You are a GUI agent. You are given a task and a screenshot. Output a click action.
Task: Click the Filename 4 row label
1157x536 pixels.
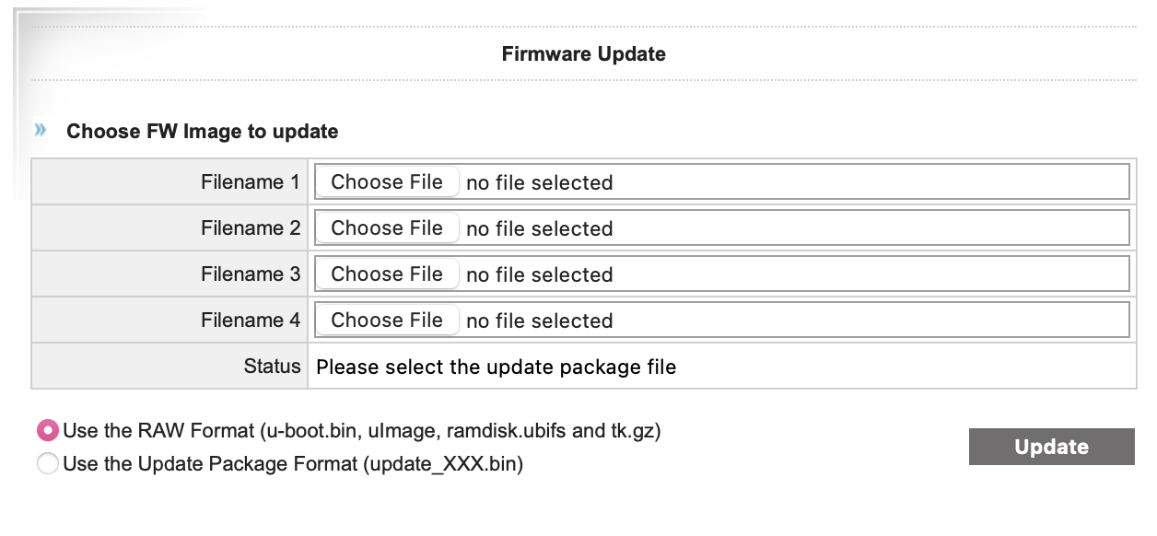[251, 320]
